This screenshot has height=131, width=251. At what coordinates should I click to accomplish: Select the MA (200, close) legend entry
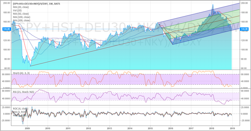22,20
